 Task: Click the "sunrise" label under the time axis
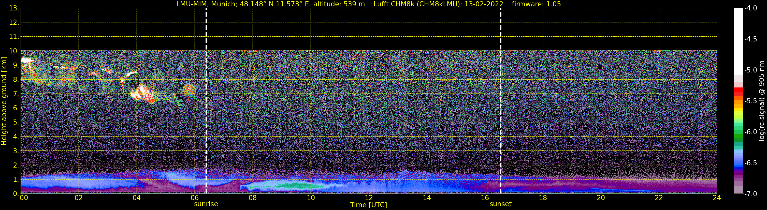click(x=206, y=204)
